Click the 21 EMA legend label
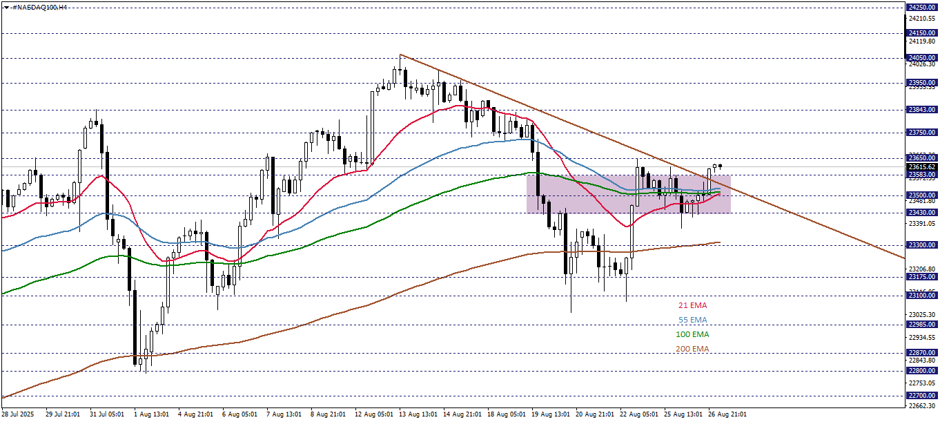This screenshot has width=940, height=422. (x=692, y=305)
